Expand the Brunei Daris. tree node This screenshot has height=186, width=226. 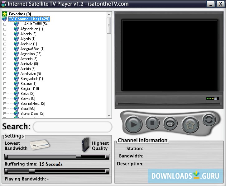[5, 114]
